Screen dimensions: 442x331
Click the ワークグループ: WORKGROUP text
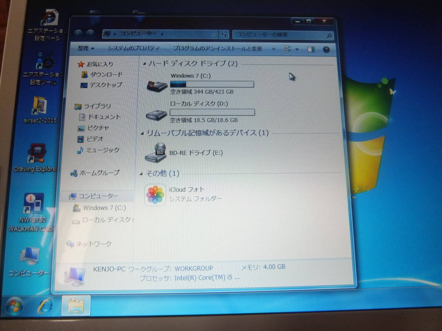[x=170, y=268]
